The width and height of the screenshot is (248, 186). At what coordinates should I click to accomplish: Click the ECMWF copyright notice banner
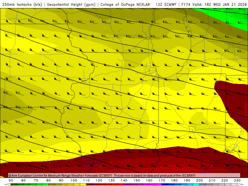click(x=124, y=175)
